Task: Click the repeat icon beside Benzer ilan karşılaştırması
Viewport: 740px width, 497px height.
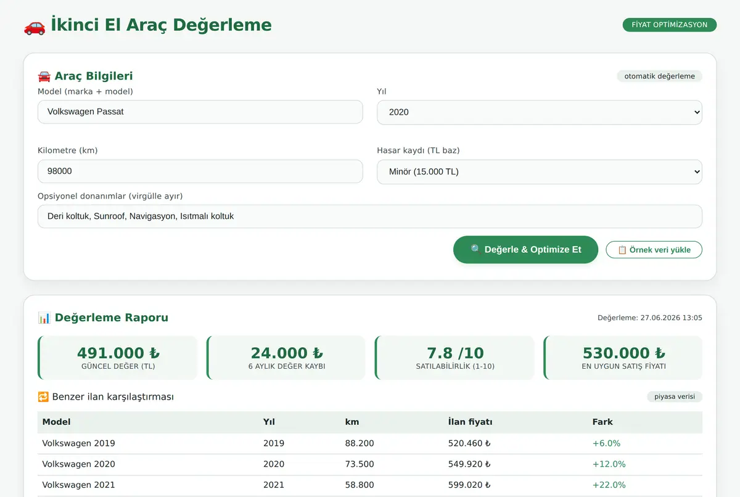Action: tap(43, 396)
